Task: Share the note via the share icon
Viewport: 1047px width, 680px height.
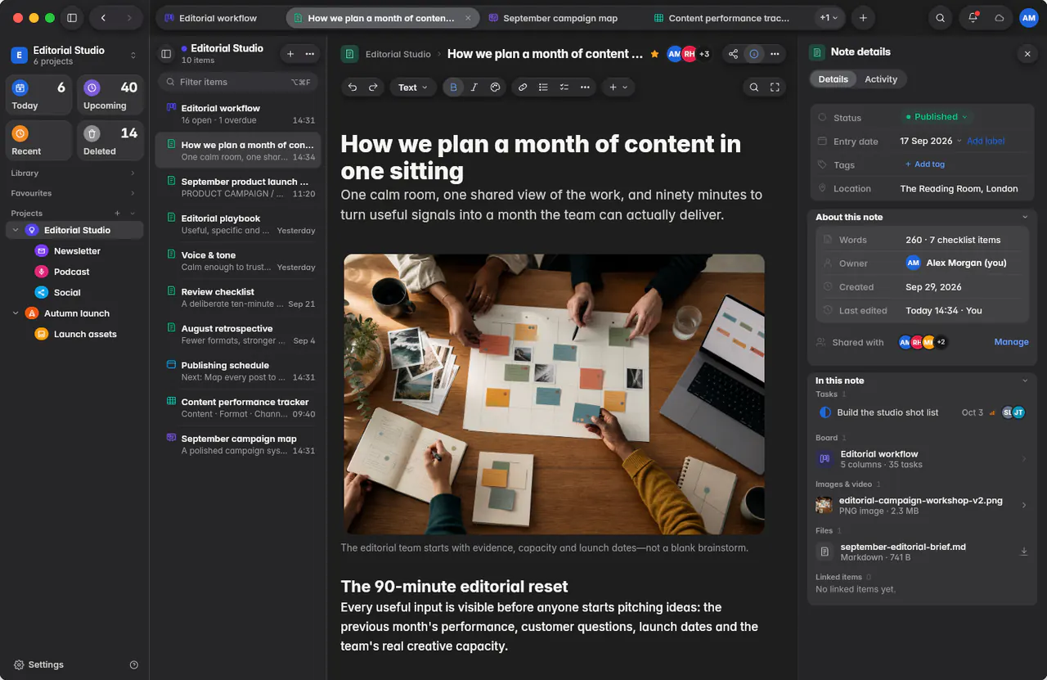Action: tap(733, 54)
